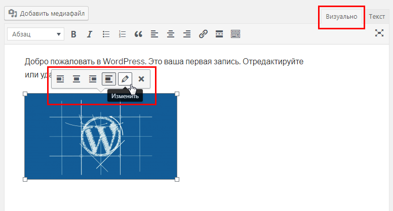Click the pencil Изменить image edit icon
The image size is (393, 211).
(x=125, y=79)
